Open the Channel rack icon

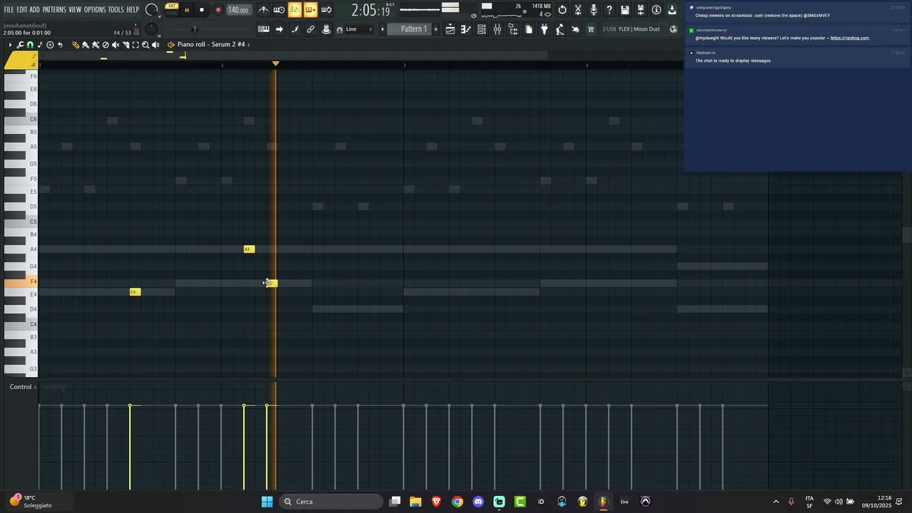482,29
